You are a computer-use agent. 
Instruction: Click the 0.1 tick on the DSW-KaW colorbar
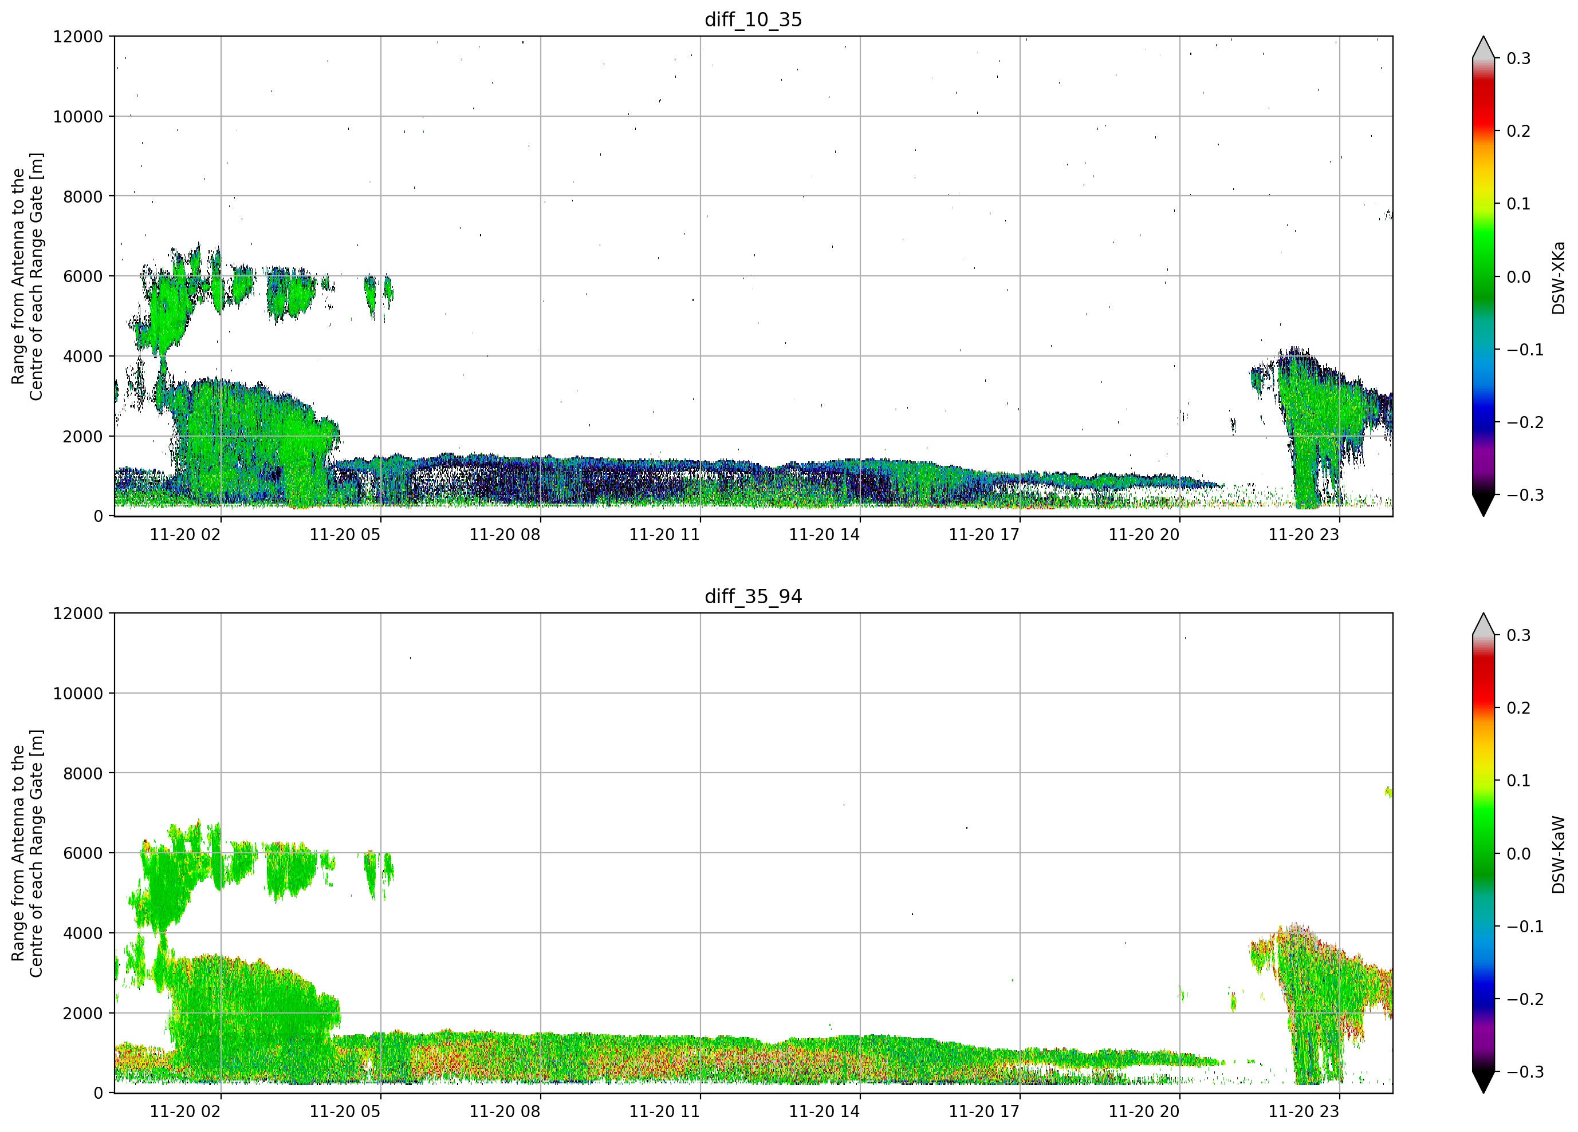[x=1519, y=782]
